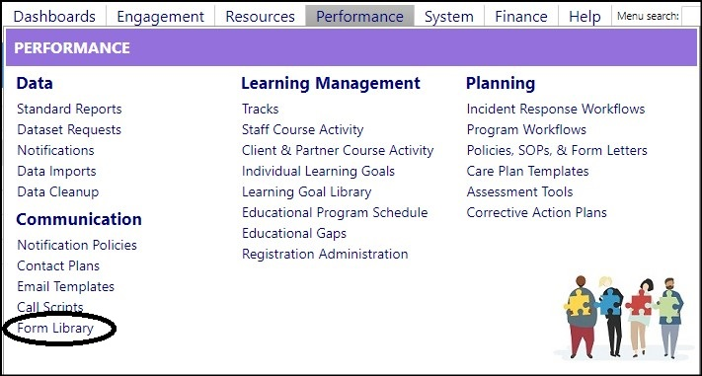Open Registration Administration
This screenshot has width=702, height=376.
pos(325,254)
